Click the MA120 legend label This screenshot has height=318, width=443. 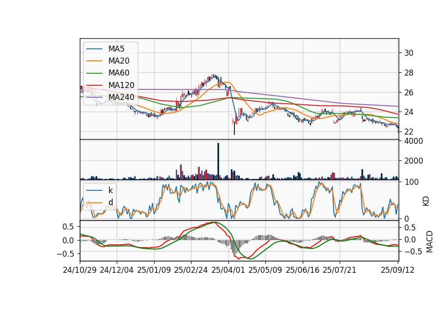121,85
